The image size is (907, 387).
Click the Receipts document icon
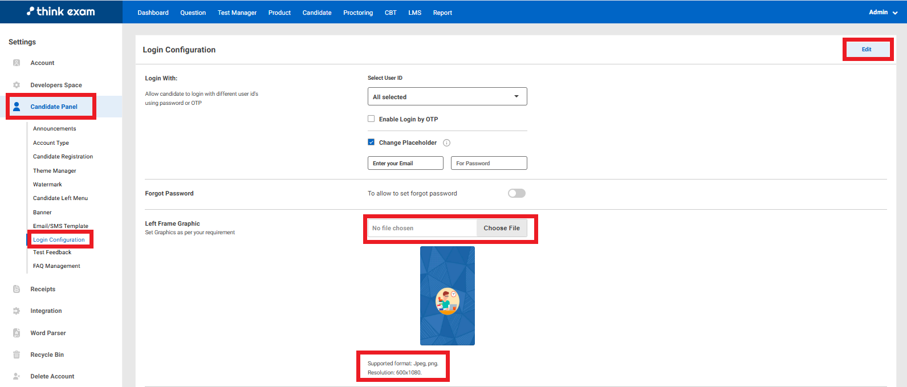tap(17, 289)
